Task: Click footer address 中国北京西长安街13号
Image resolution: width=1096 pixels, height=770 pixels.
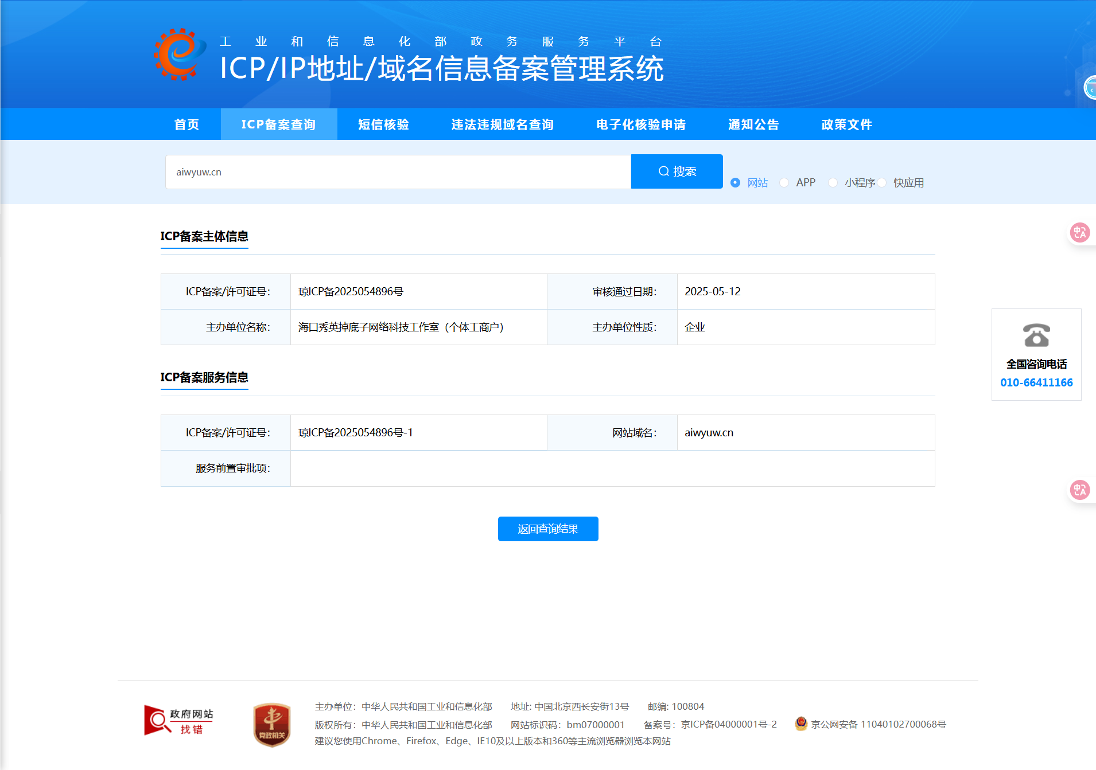Action: pyautogui.click(x=582, y=707)
